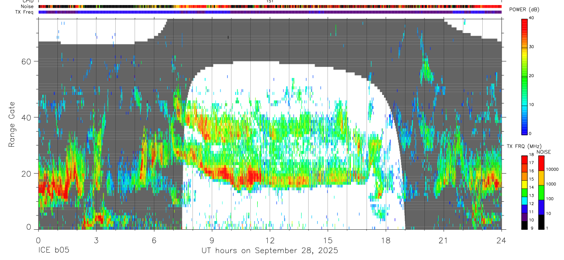Click the range gate tick label '60'
This screenshot has width=564, height=260.
[27, 61]
